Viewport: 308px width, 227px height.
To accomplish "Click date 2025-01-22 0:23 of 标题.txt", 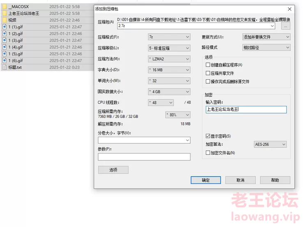I will 64,67.
